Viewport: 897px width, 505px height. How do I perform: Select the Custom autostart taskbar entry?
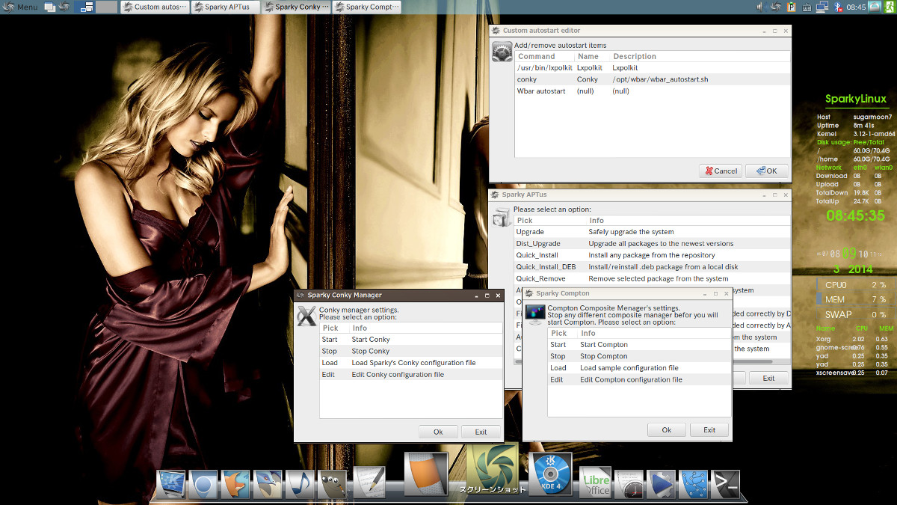(154, 7)
